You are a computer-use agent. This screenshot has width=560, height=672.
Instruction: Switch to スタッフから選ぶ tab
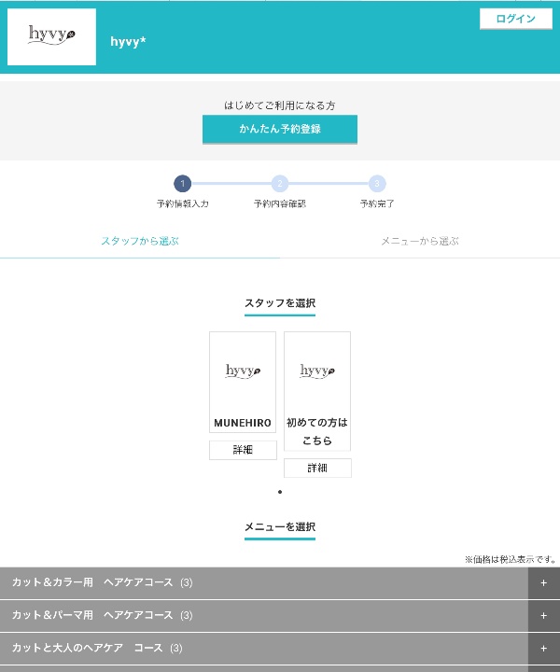pyautogui.click(x=140, y=241)
